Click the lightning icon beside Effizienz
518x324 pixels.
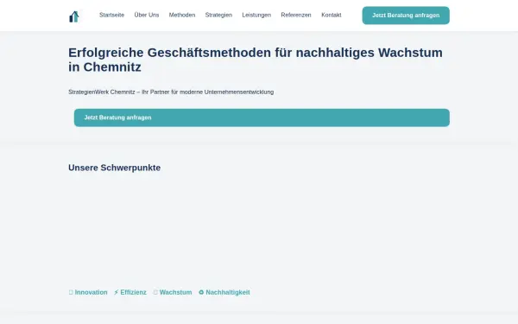pos(117,292)
